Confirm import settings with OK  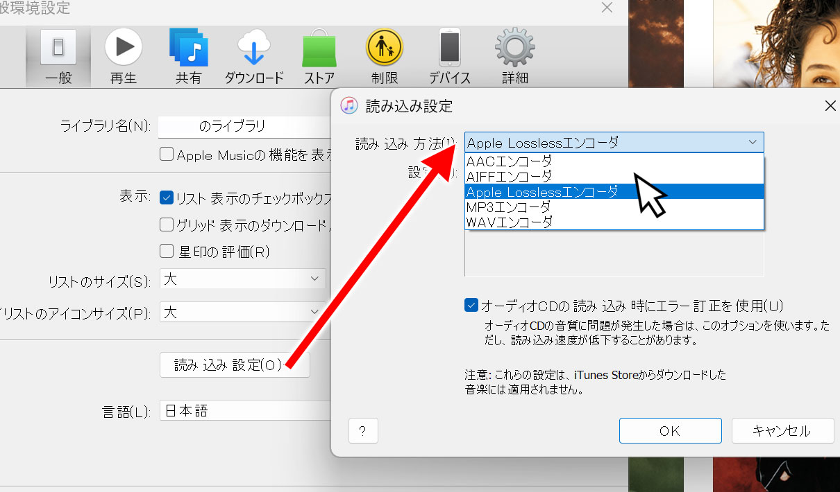pyautogui.click(x=670, y=430)
